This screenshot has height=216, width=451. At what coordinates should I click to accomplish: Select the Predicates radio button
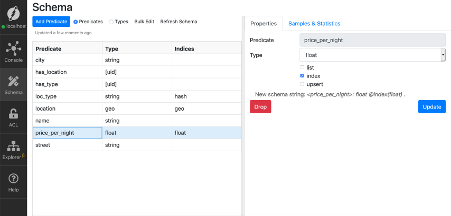point(76,22)
